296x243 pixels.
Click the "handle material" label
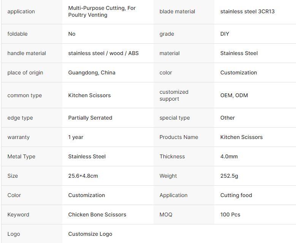coord(27,53)
